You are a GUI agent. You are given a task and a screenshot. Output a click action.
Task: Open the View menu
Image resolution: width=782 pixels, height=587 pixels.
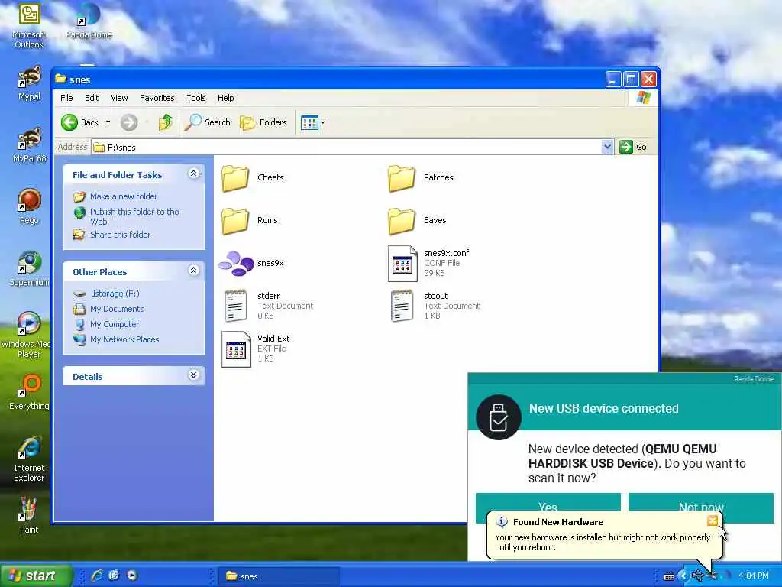[119, 98]
